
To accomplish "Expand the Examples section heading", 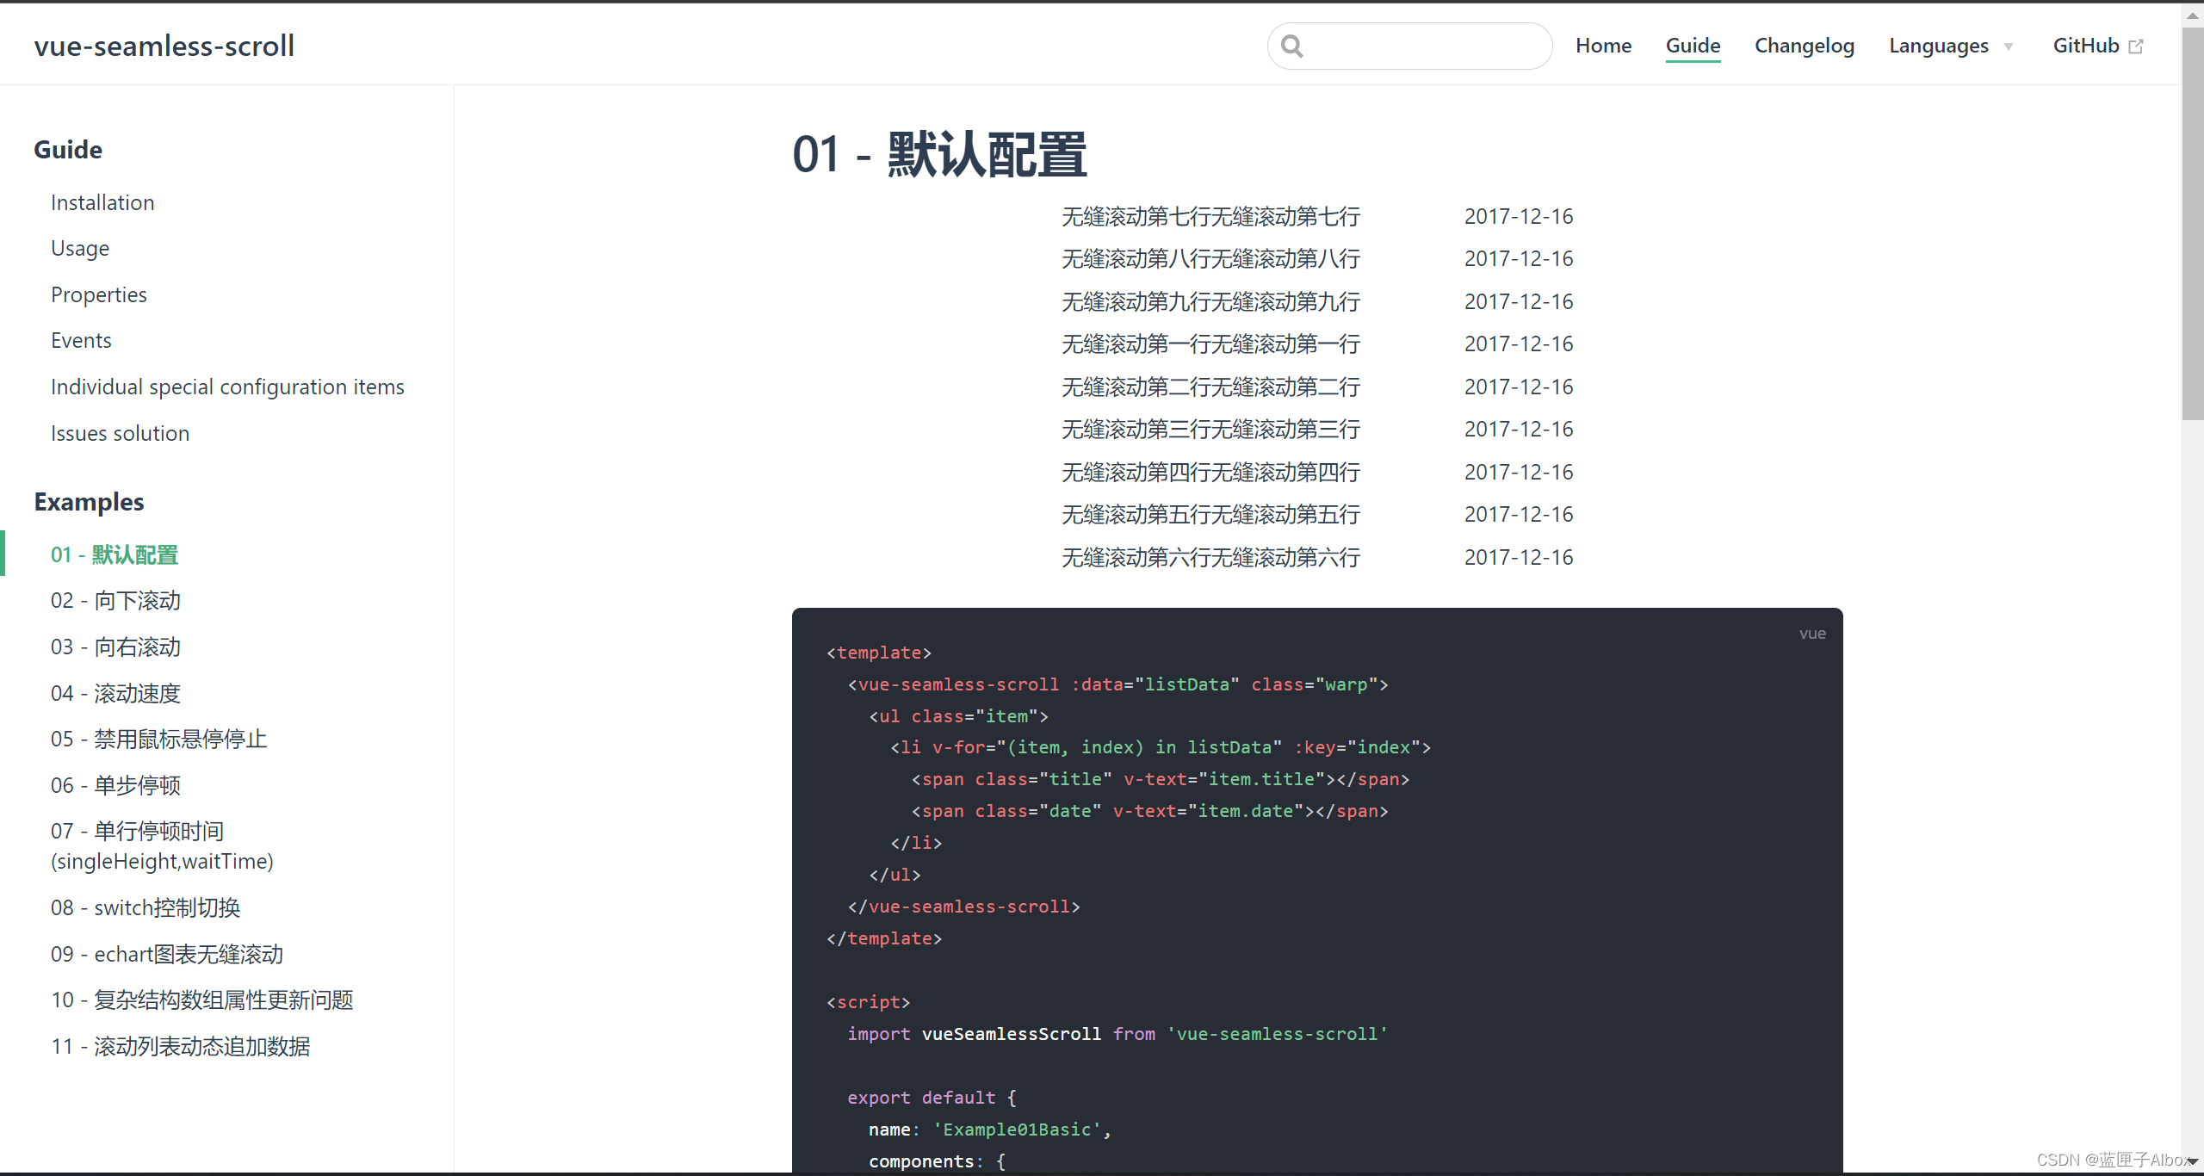I will click(89, 502).
